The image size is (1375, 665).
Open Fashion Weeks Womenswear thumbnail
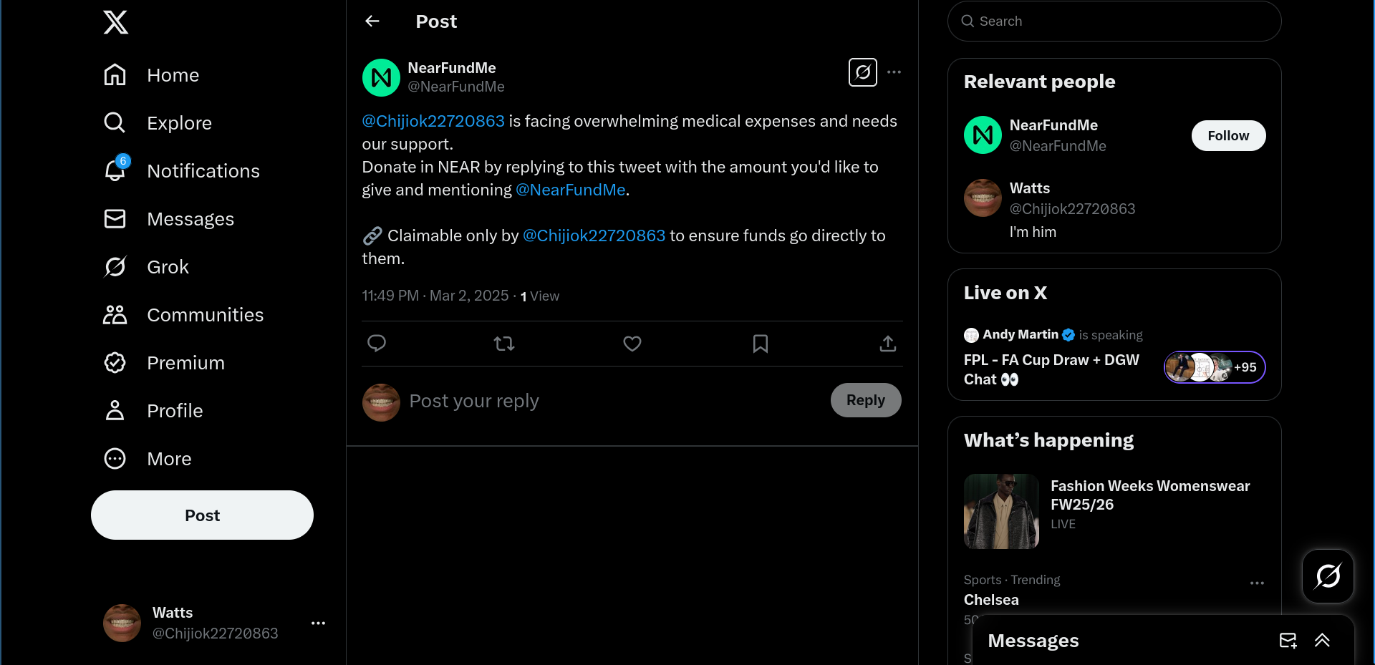coord(1001,511)
